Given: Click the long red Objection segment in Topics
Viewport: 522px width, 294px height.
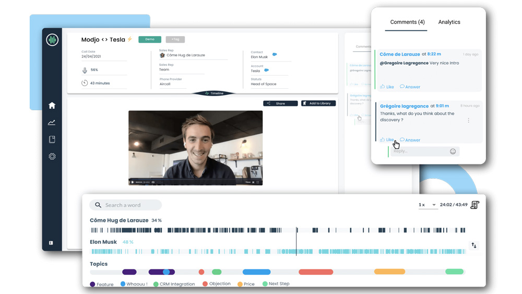Looking at the screenshot, I should click(x=316, y=272).
